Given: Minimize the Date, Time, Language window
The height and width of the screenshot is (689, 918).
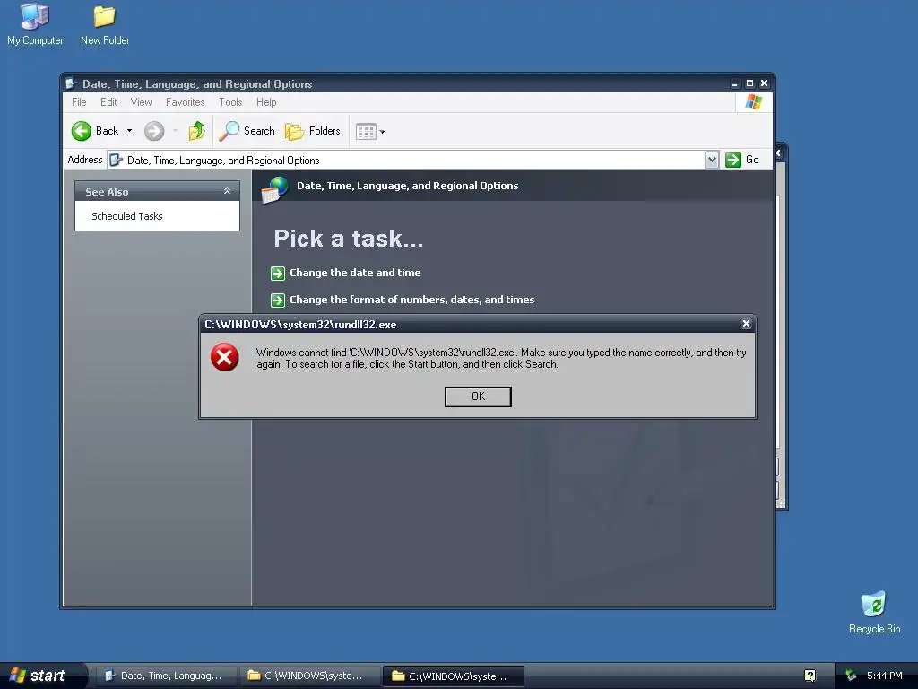Looking at the screenshot, I should (x=735, y=83).
